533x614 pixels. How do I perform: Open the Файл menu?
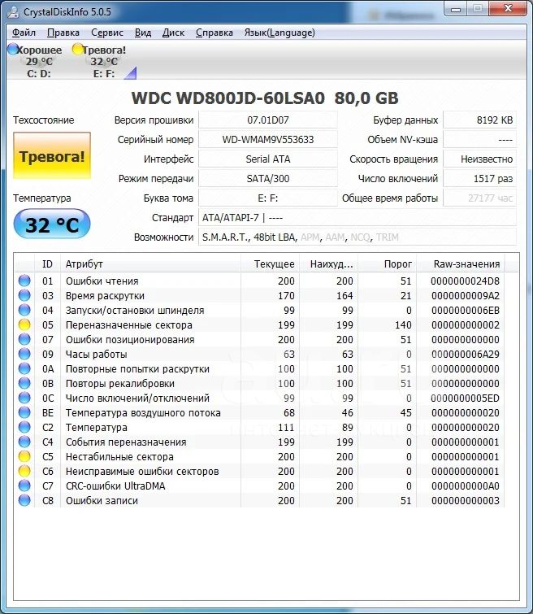(x=24, y=33)
